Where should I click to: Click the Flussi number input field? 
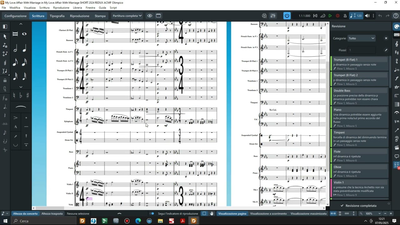coord(361,50)
